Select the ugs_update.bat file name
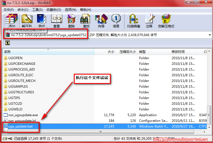This screenshot has width=213, height=143. (21, 126)
